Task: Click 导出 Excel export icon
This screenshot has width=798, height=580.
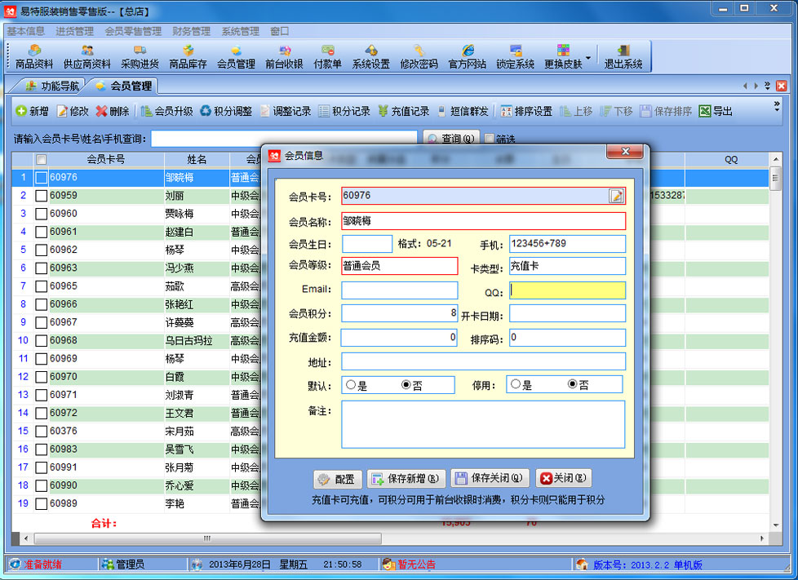Action: click(x=706, y=112)
